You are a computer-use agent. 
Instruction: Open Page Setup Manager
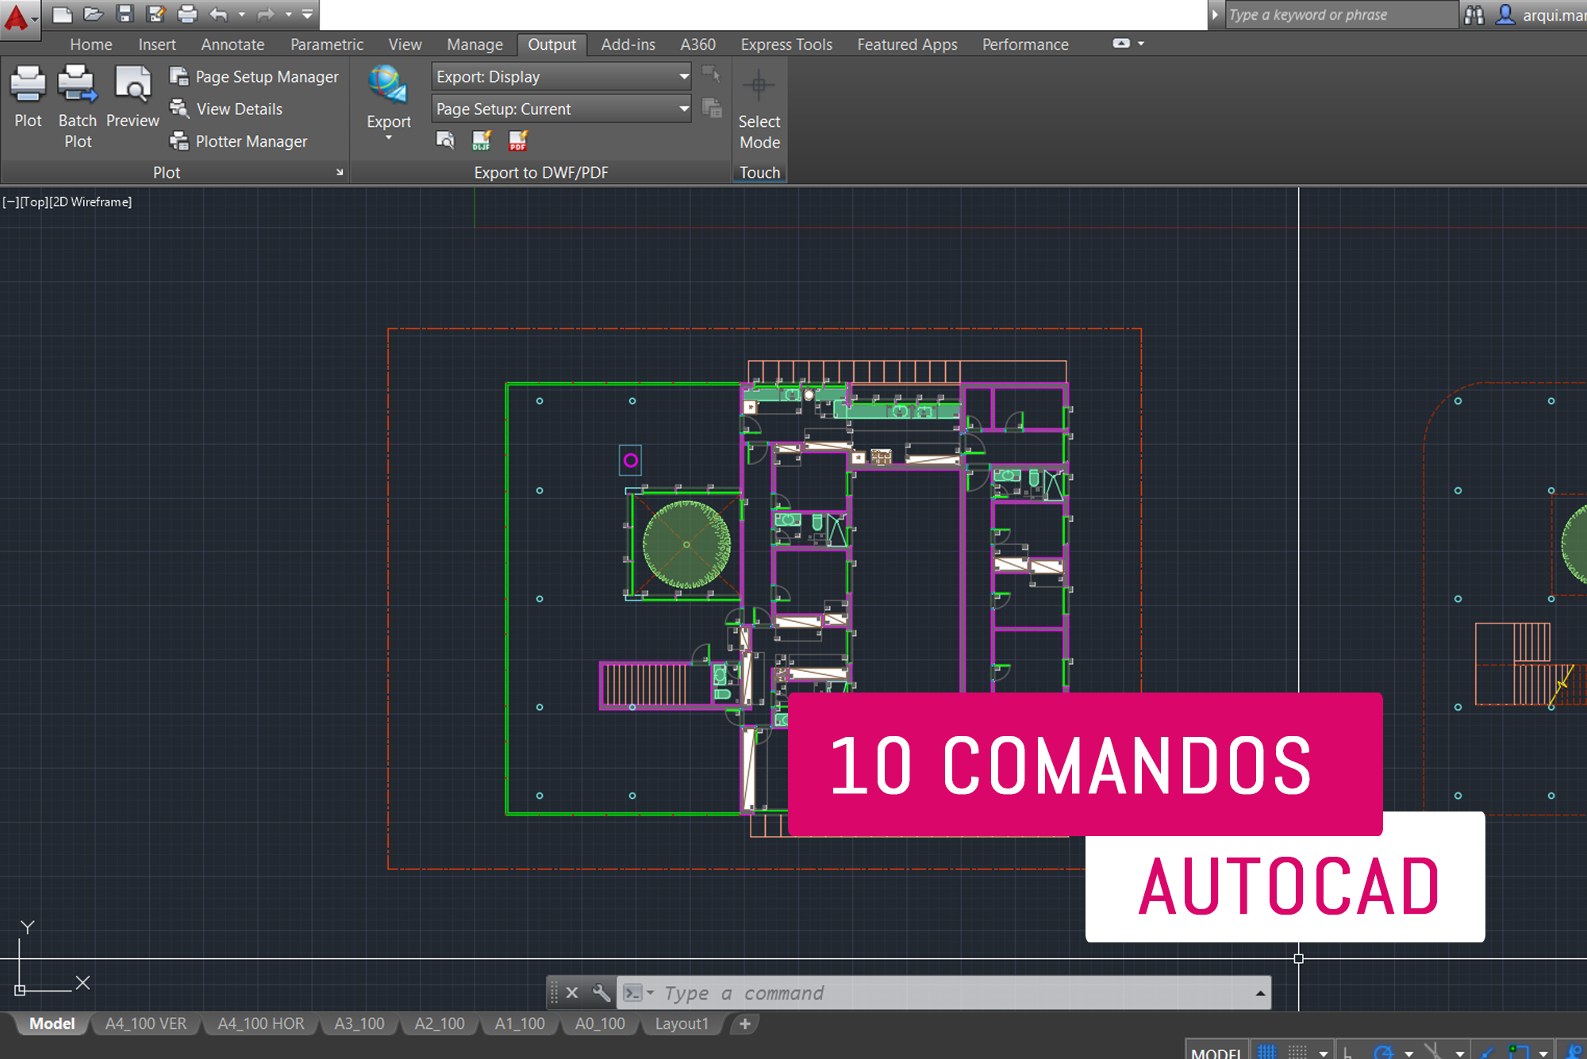[254, 77]
